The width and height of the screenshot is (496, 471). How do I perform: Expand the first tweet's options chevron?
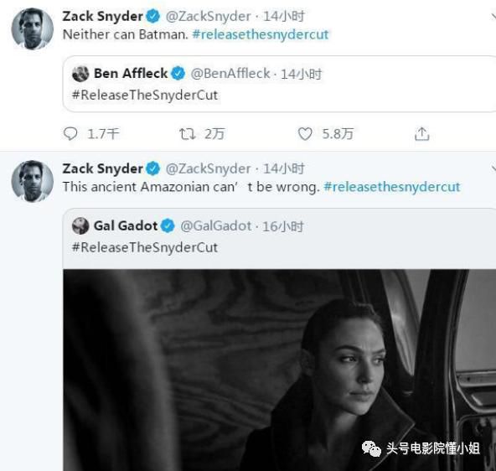(x=493, y=16)
